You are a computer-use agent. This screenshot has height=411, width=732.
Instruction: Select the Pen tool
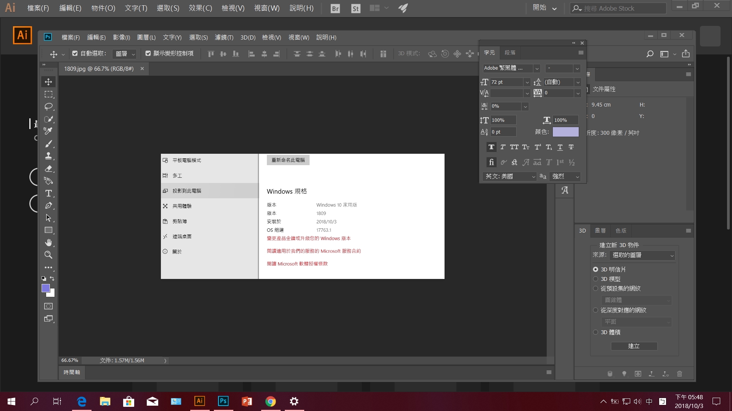pos(48,205)
